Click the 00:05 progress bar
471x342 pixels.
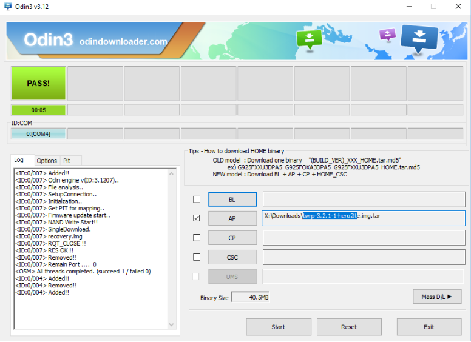click(38, 110)
